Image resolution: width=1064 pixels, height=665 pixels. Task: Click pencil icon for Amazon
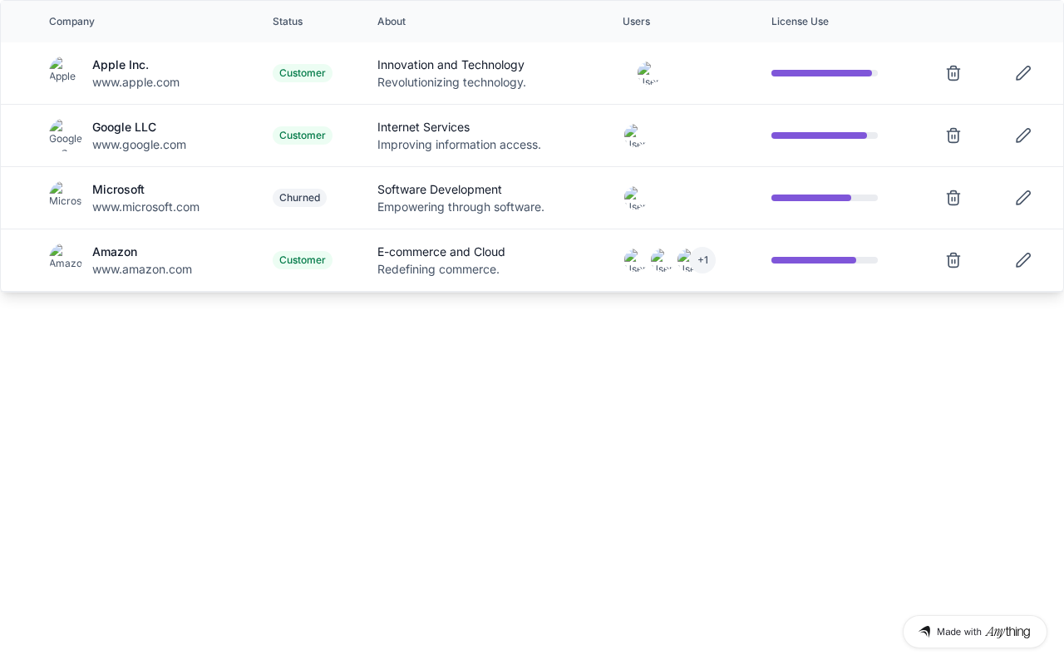pos(1023,260)
